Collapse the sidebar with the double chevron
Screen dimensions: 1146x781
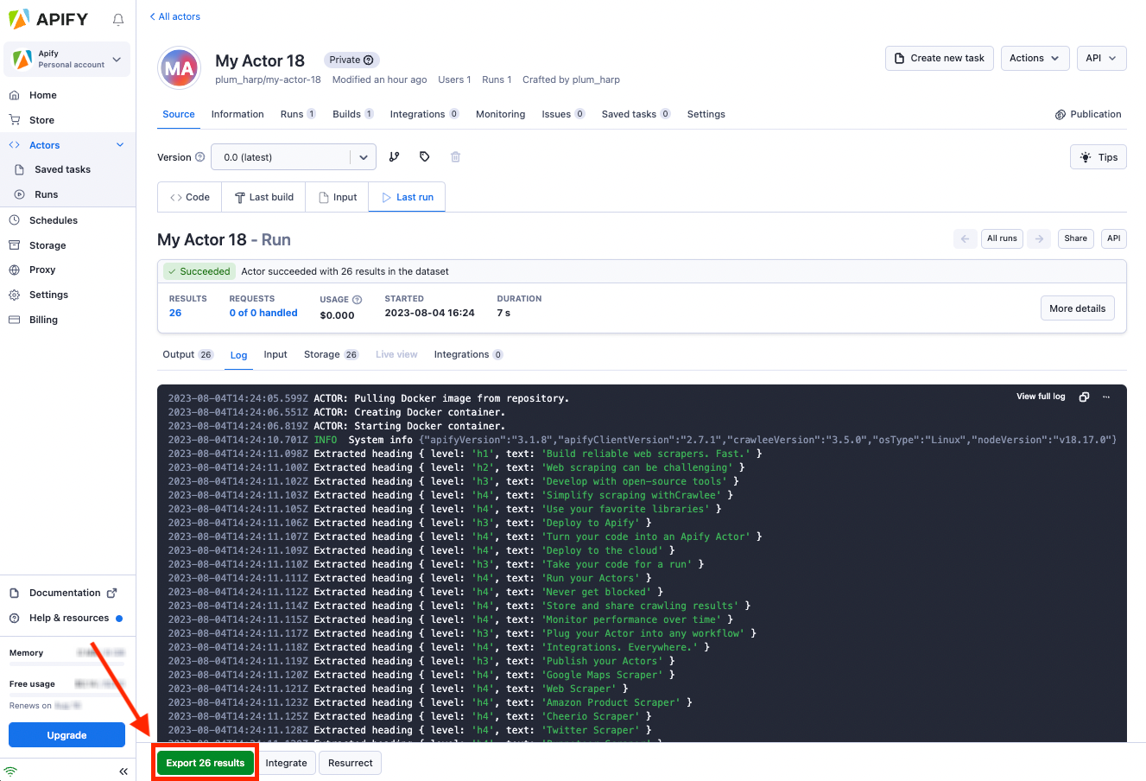pos(123,771)
